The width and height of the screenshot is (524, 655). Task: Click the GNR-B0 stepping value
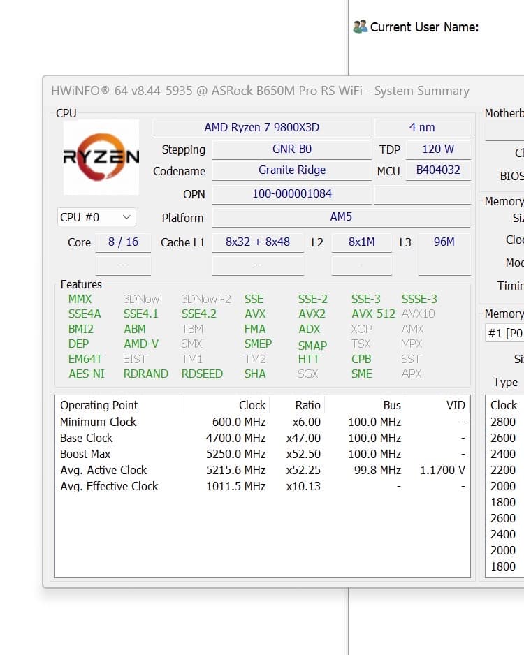click(x=291, y=149)
